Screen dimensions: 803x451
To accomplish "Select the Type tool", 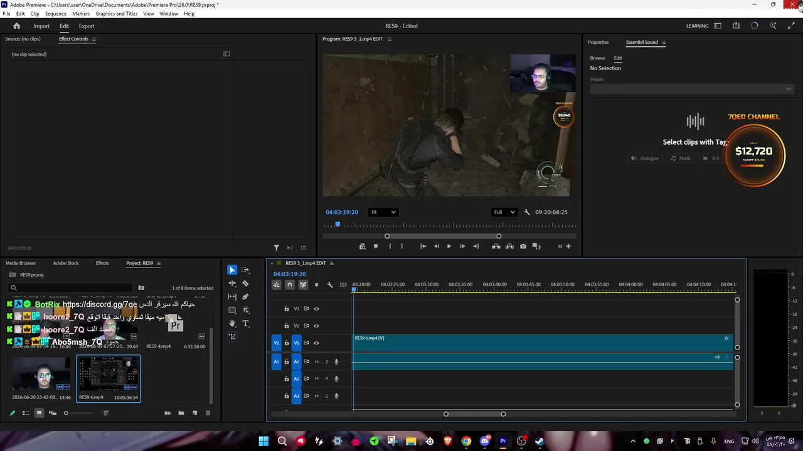I will point(245,323).
